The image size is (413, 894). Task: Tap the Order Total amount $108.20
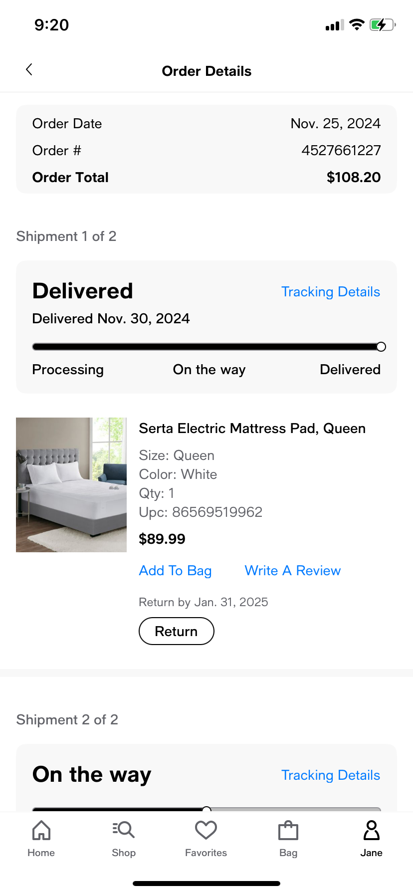354,178
